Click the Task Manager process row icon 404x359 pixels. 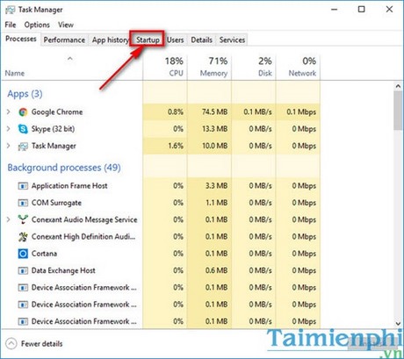23,146
